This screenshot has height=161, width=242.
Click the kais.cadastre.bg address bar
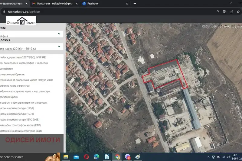point(108,11)
